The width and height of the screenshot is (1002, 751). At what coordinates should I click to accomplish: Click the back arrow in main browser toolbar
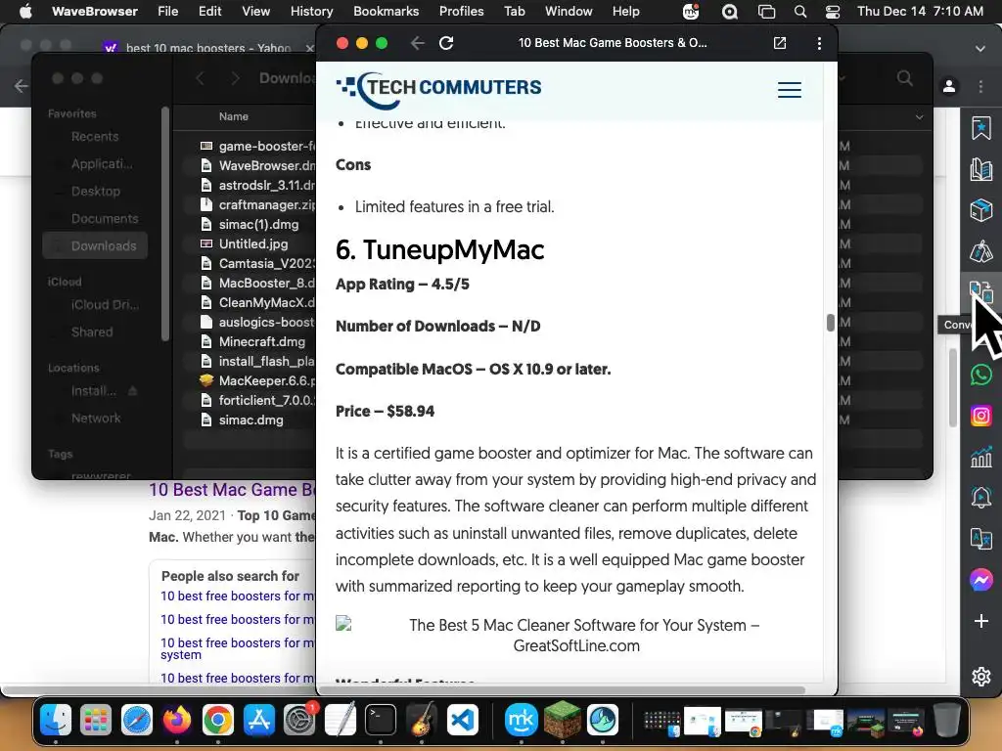[x=21, y=86]
